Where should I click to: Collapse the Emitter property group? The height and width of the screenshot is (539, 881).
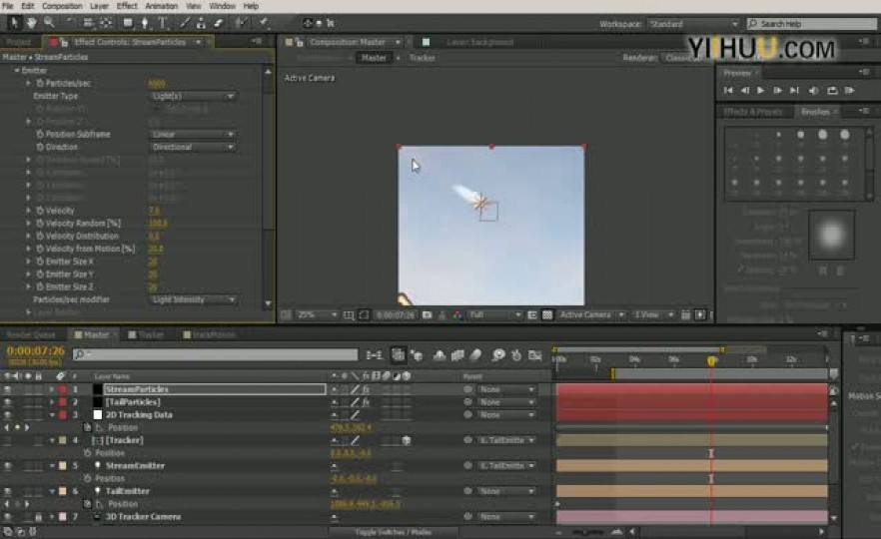[17, 70]
